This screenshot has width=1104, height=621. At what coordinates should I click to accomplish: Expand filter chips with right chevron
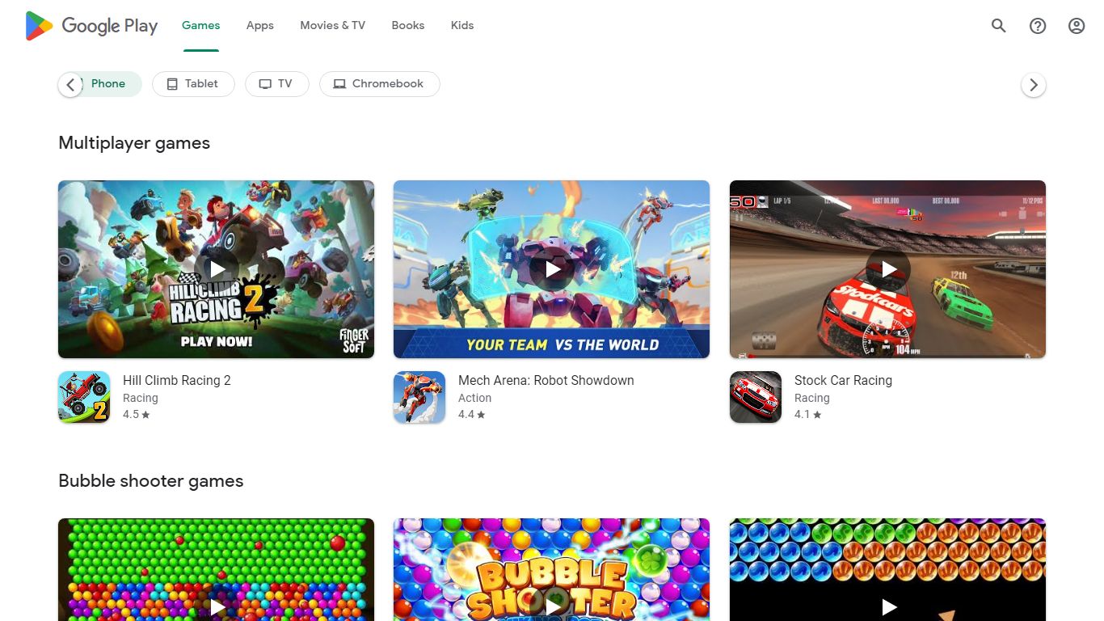(x=1034, y=85)
